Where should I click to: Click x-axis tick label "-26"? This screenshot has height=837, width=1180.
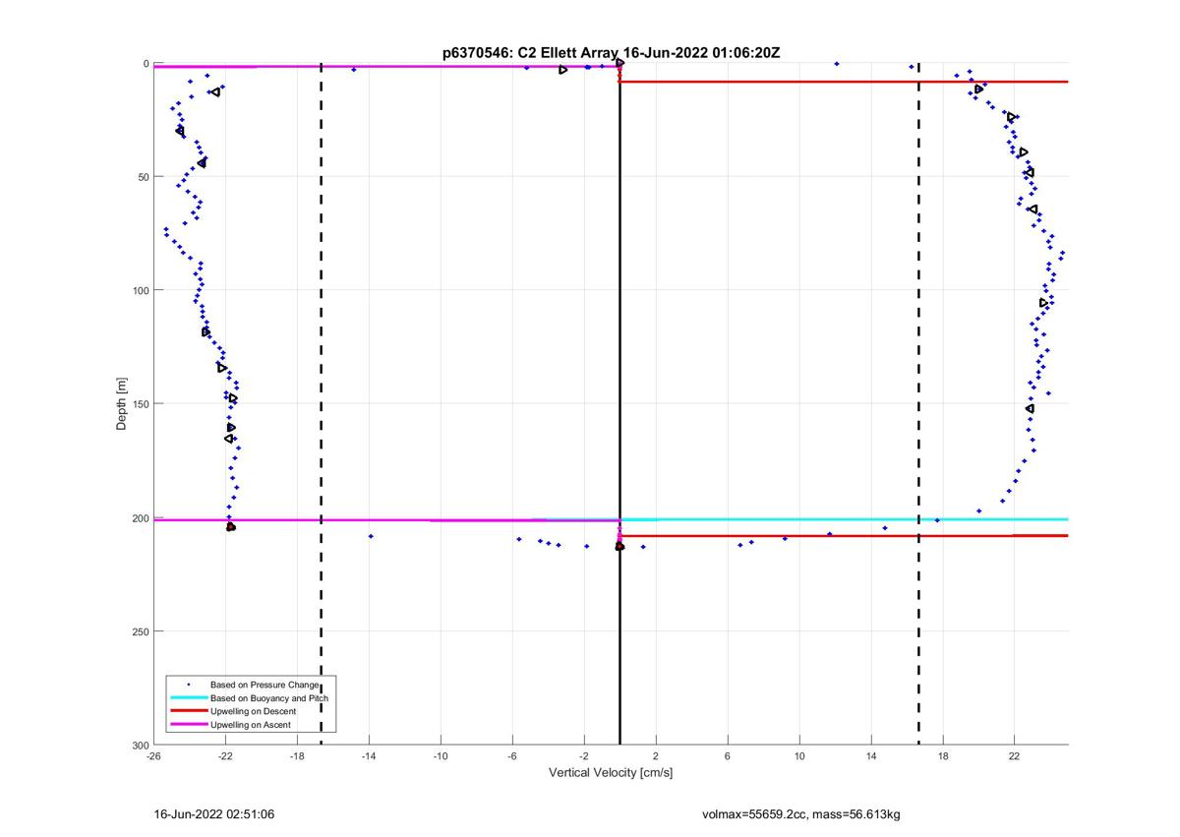click(153, 756)
